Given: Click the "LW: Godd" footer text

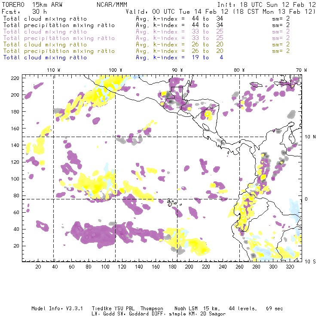Looking at the screenshot, I should (x=103, y=314).
